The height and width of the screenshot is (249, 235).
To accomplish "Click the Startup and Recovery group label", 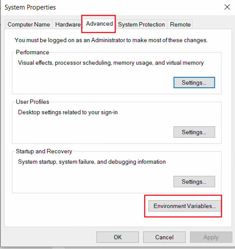I will (x=44, y=151).
